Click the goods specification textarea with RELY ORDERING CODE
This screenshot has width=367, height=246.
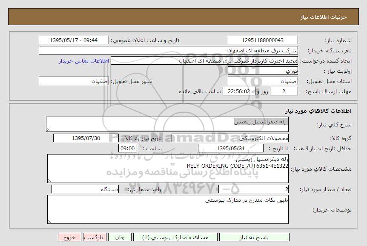[x=168, y=169]
